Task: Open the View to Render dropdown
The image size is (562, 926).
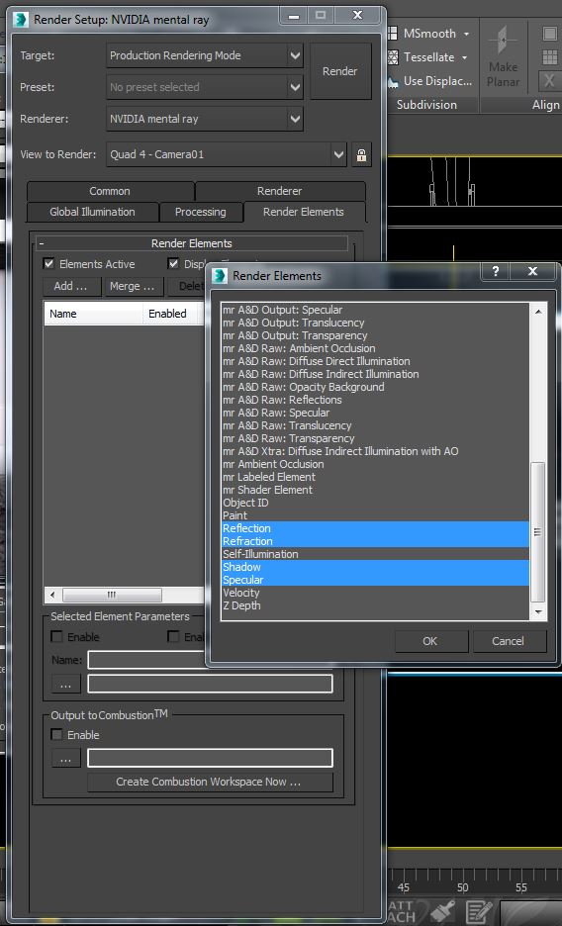Action: [x=338, y=155]
